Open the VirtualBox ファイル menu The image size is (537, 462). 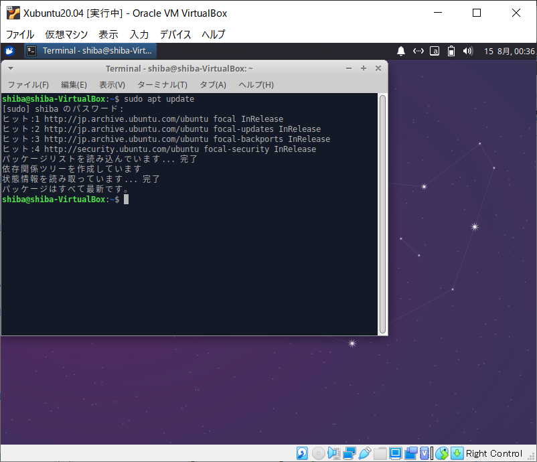coord(20,34)
